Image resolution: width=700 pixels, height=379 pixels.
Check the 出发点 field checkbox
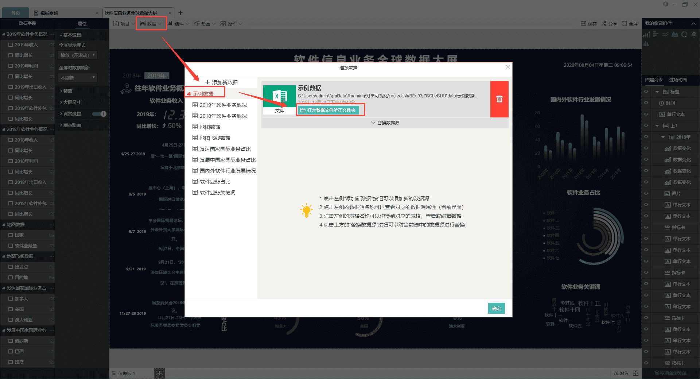pyautogui.click(x=11, y=267)
